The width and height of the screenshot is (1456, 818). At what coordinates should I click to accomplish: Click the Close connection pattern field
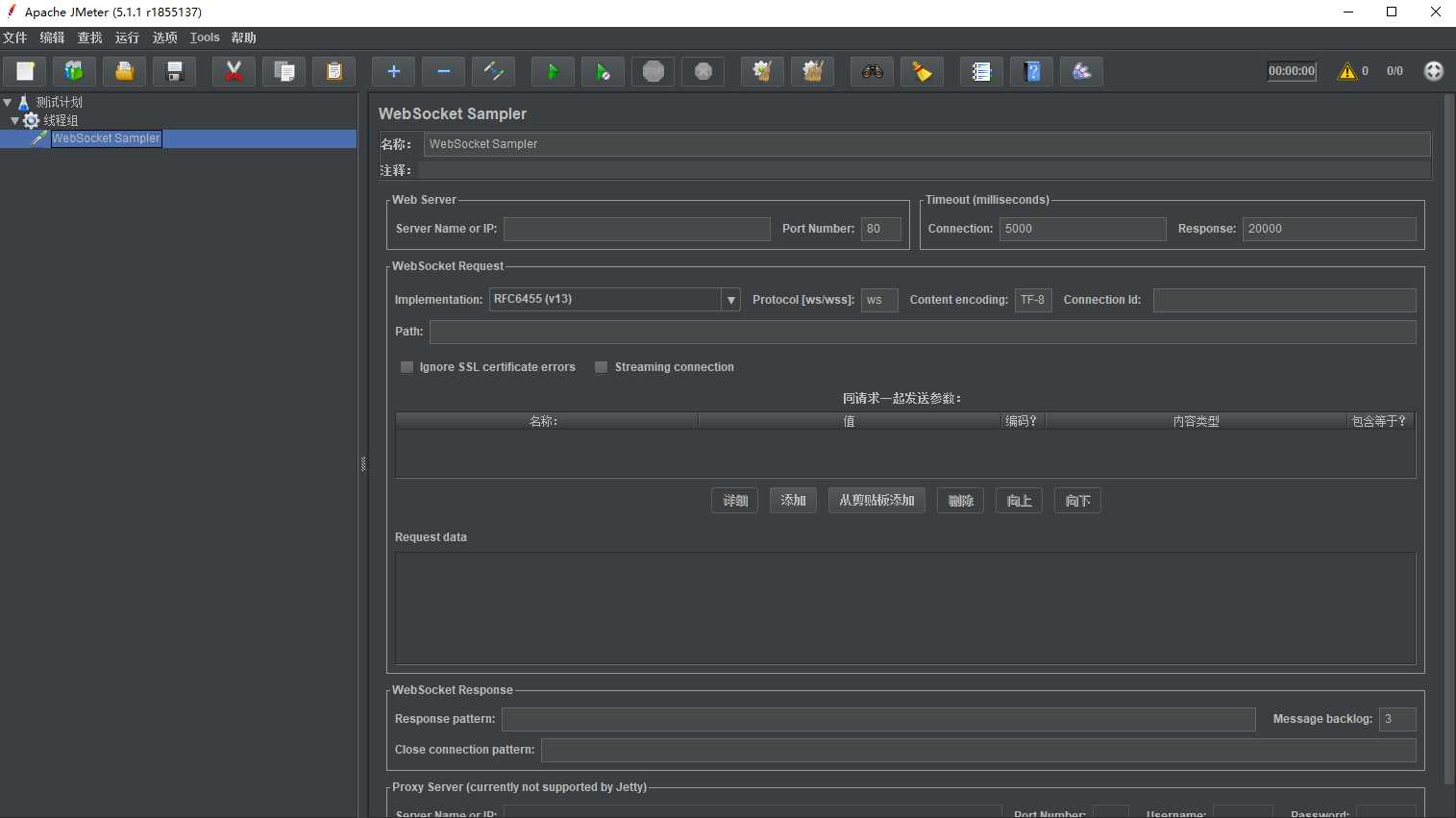978,750
